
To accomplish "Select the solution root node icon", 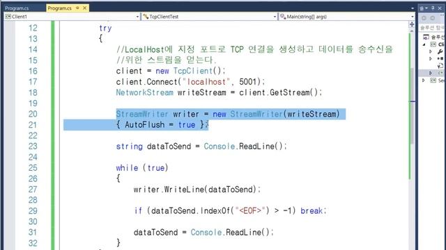I will [x=426, y=37].
